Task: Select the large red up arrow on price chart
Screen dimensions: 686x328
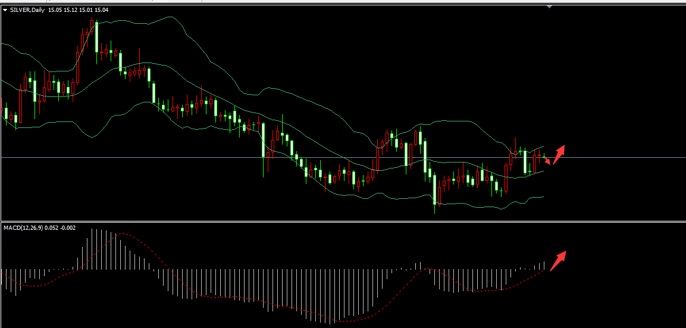Action: 559,155
